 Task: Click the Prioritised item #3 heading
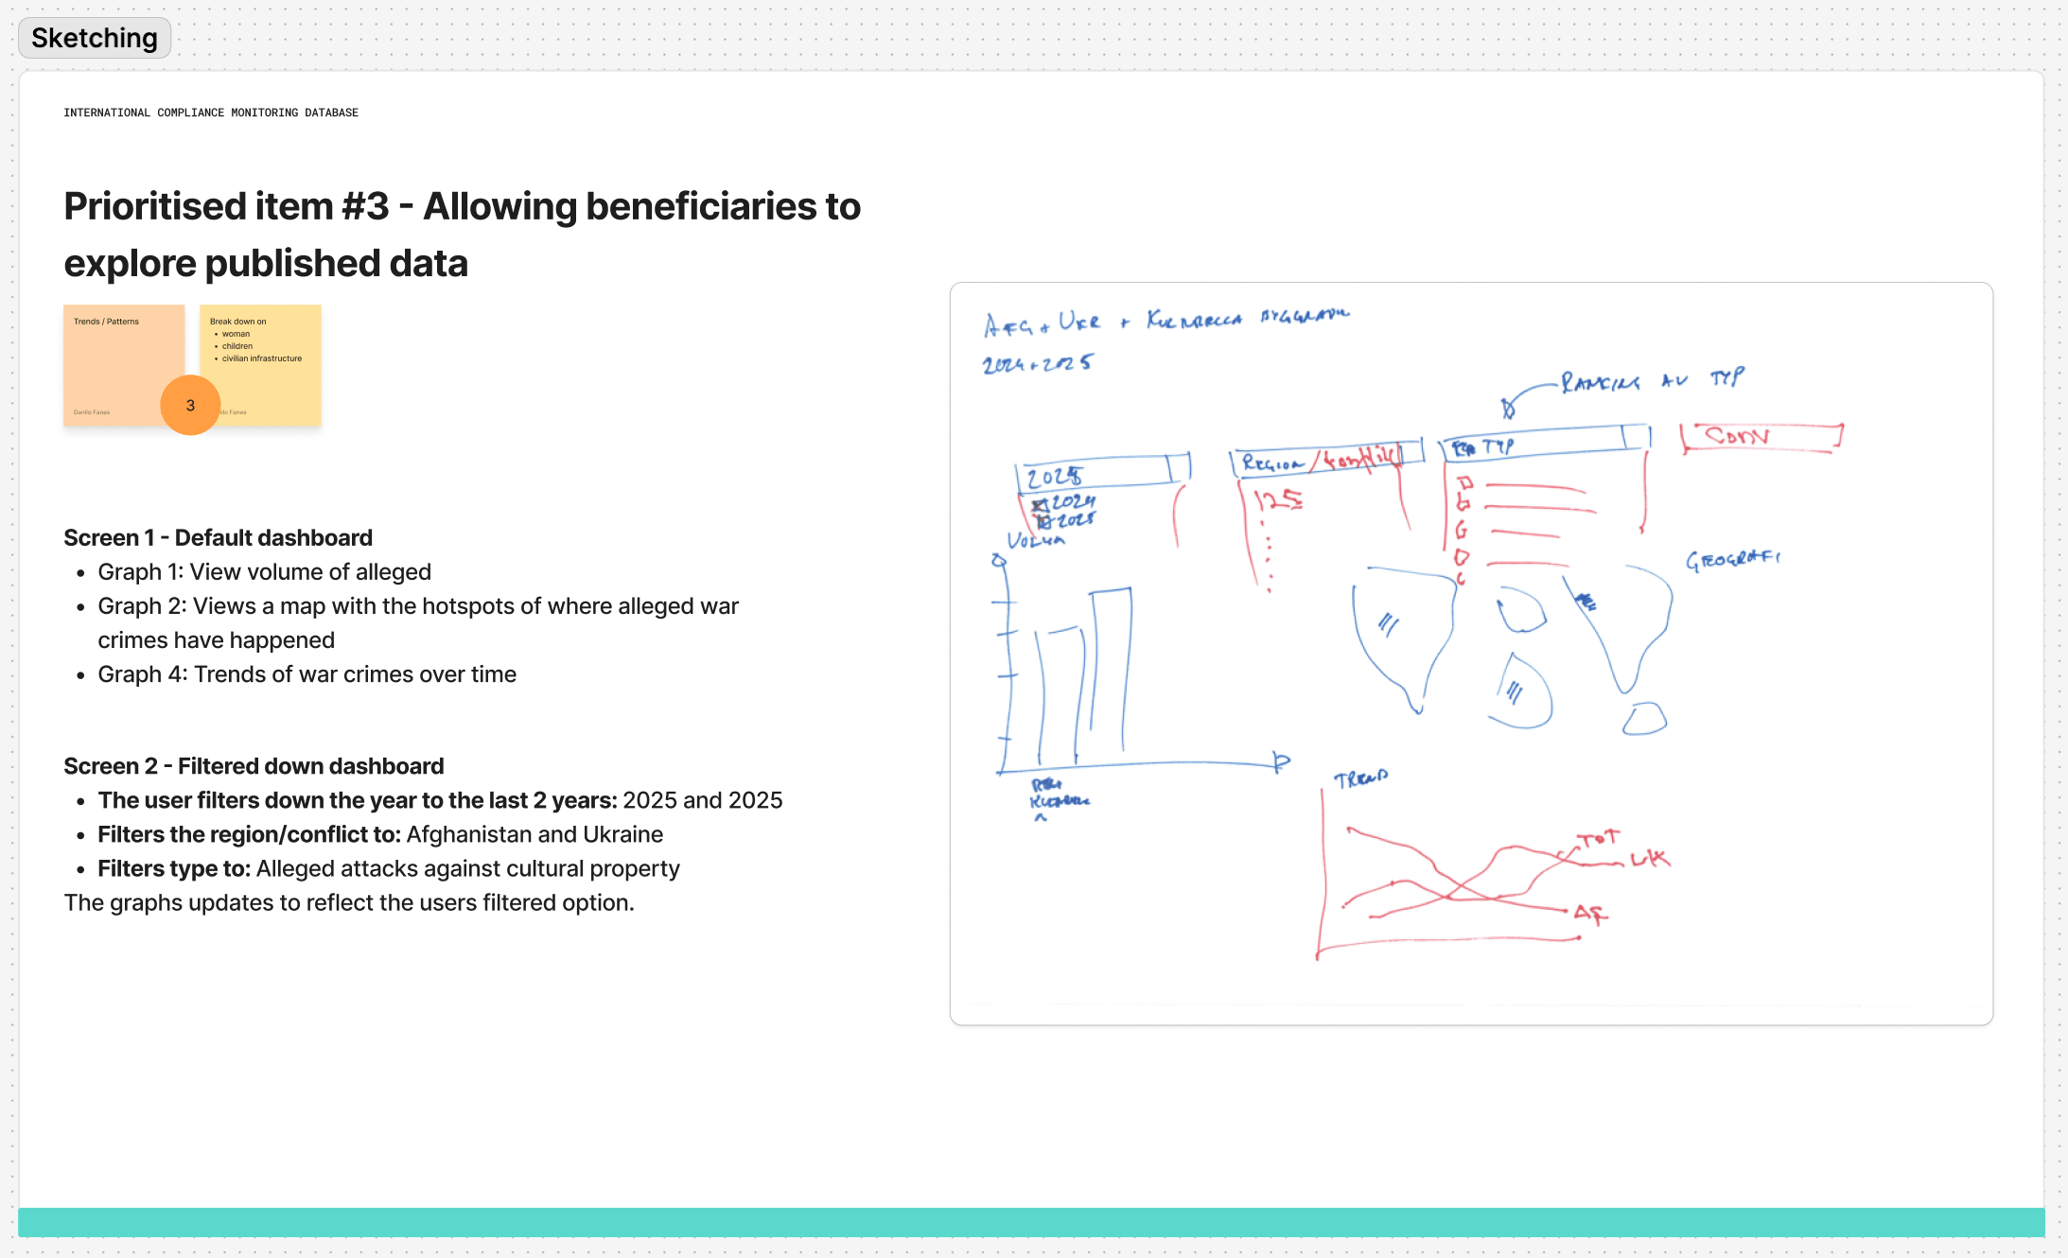click(x=463, y=234)
